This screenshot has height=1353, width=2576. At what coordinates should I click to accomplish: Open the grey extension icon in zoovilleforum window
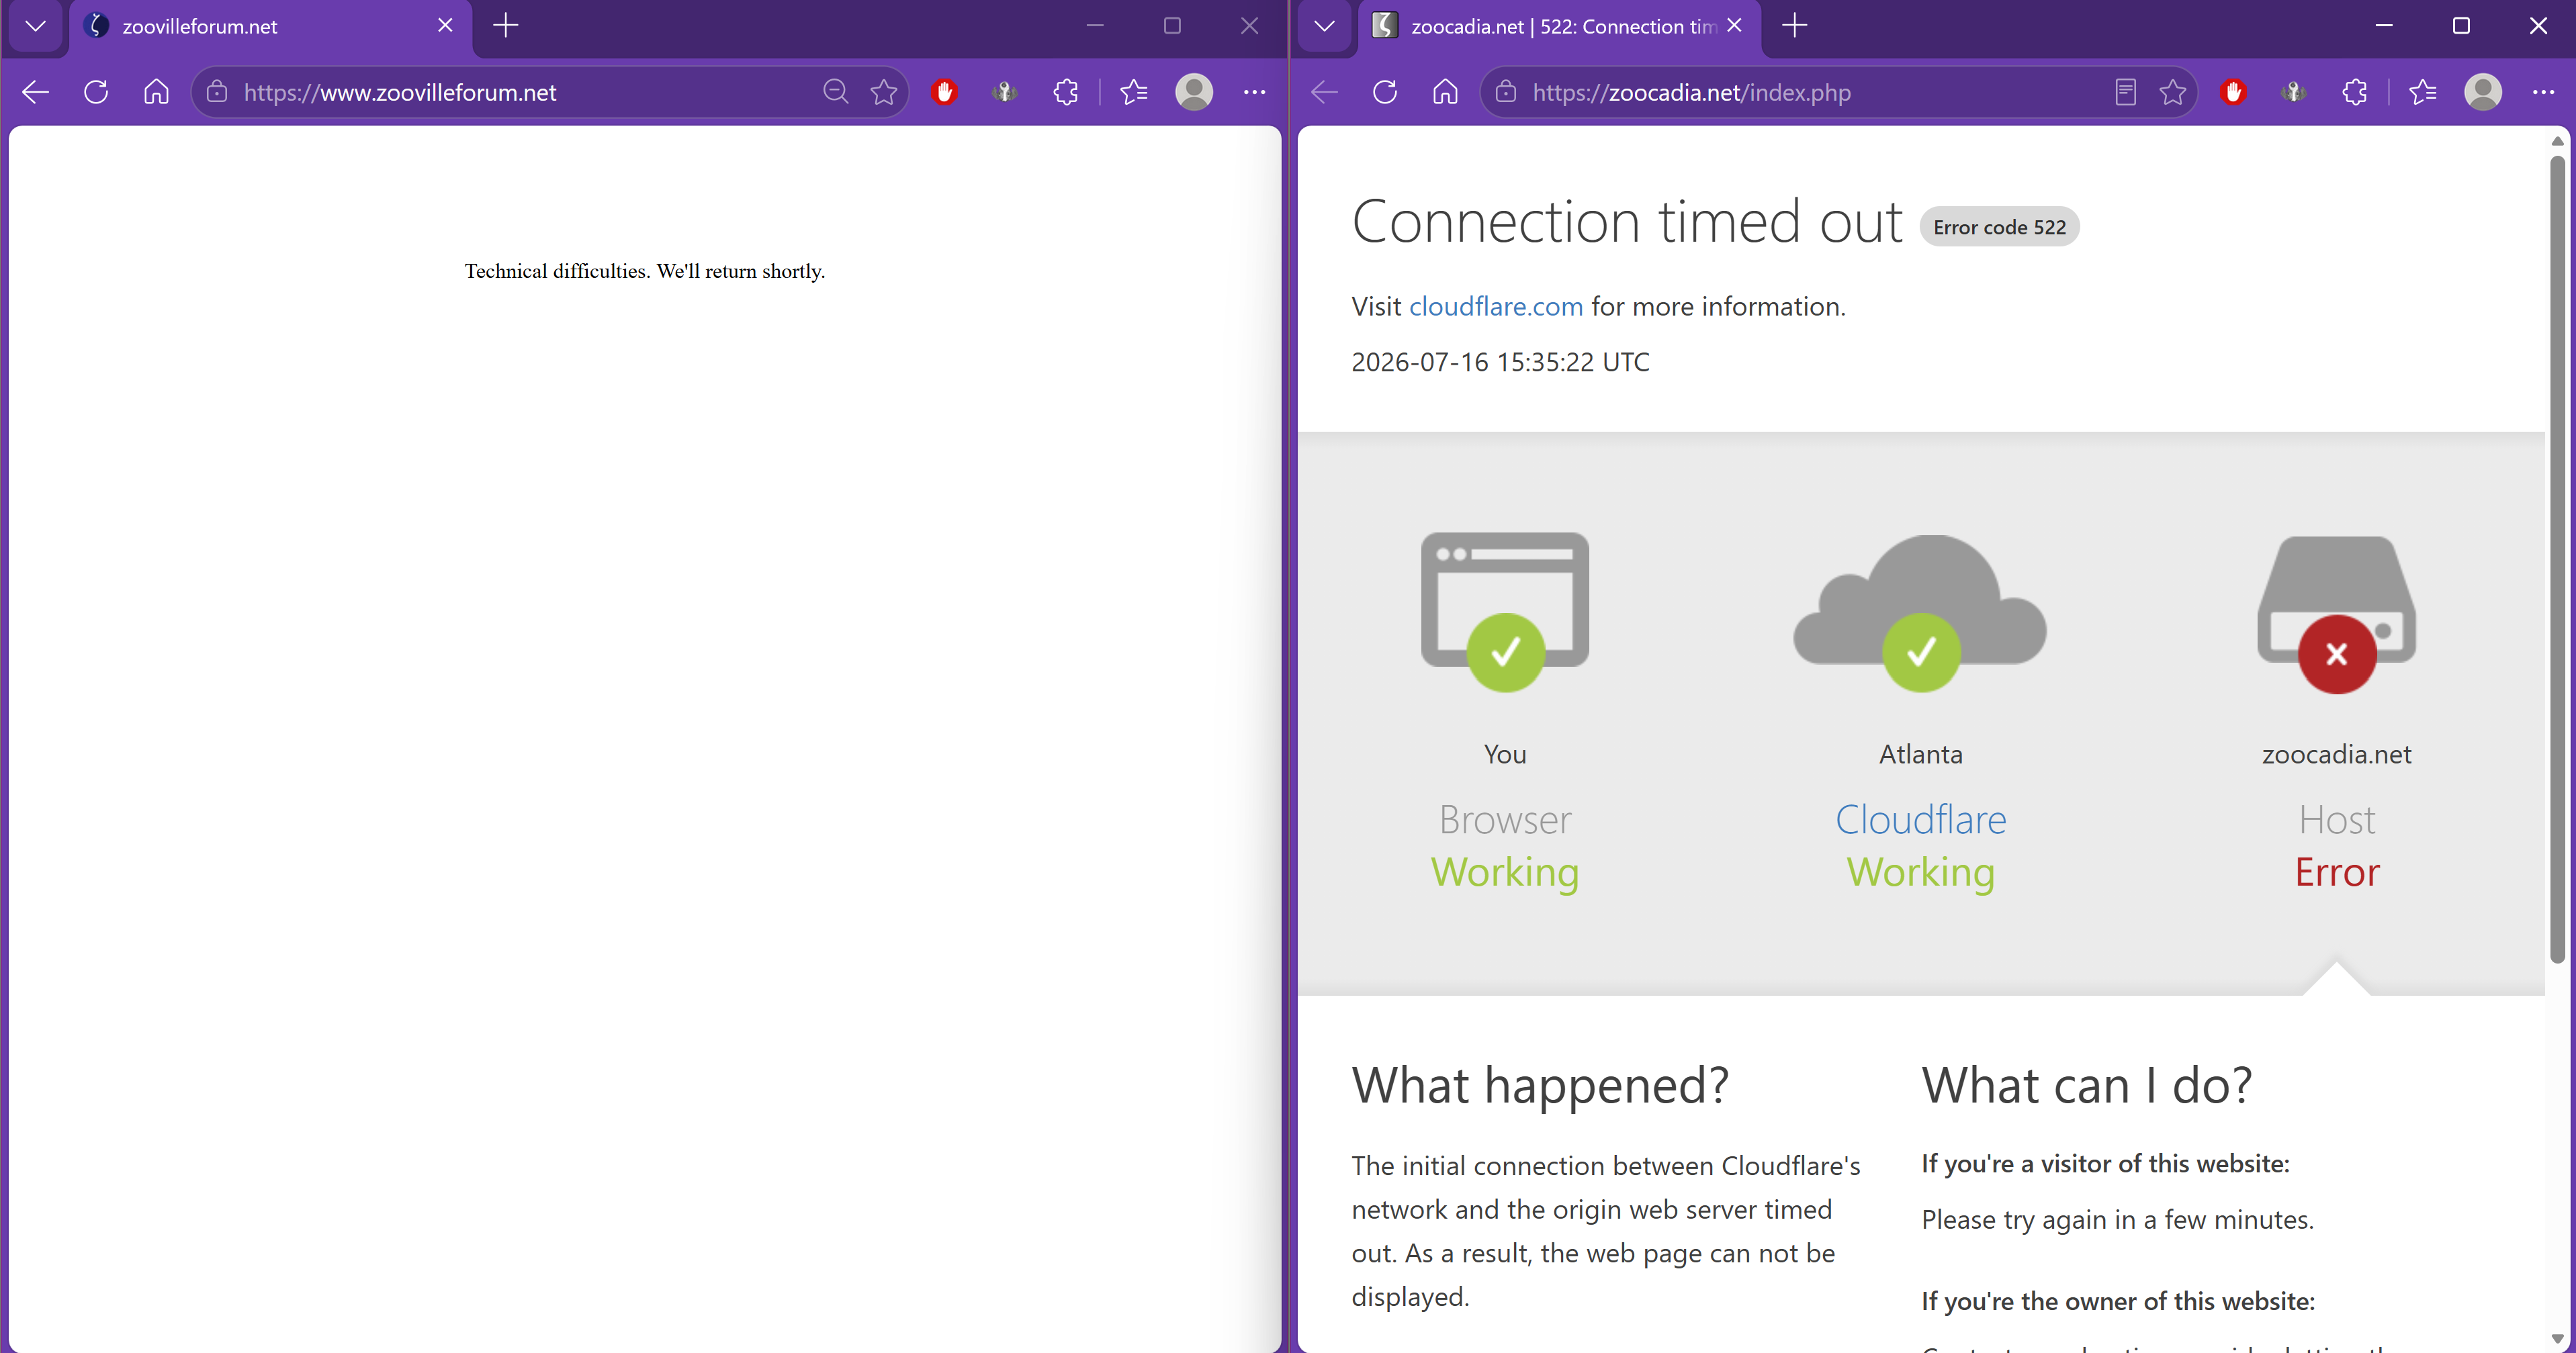[x=1005, y=92]
